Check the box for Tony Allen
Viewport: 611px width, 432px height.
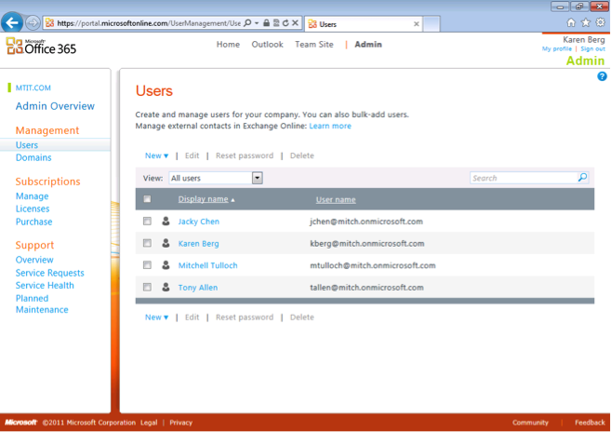tap(147, 287)
